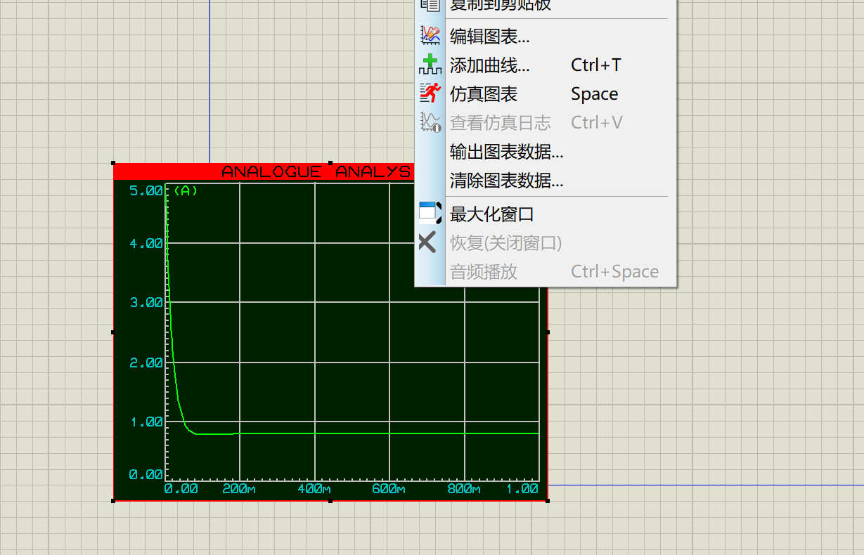864x555 pixels.
Task: Click the 5.00 y-axis label
Action: coord(146,190)
